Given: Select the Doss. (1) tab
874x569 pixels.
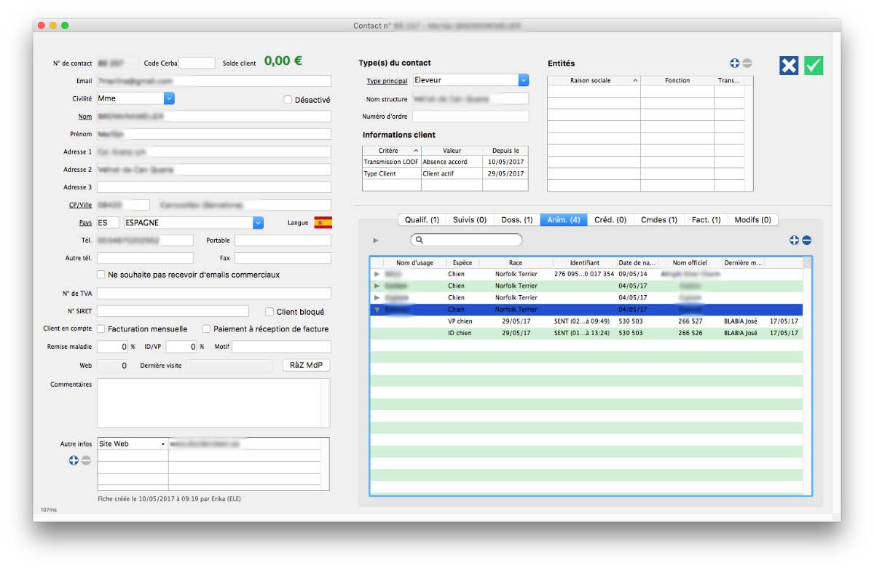Looking at the screenshot, I should point(517,219).
